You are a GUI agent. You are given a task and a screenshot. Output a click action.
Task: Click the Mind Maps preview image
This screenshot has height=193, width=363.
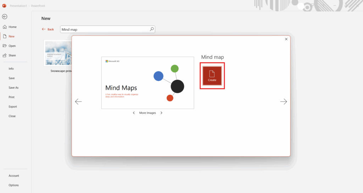click(x=147, y=83)
